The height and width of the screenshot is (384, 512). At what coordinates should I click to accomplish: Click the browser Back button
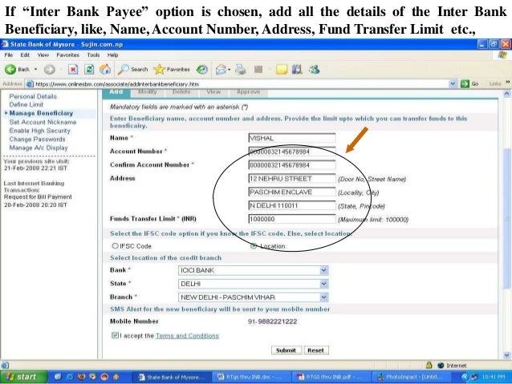click(17, 69)
